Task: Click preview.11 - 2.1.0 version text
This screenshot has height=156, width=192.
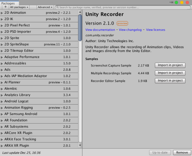Action: tap(57, 44)
